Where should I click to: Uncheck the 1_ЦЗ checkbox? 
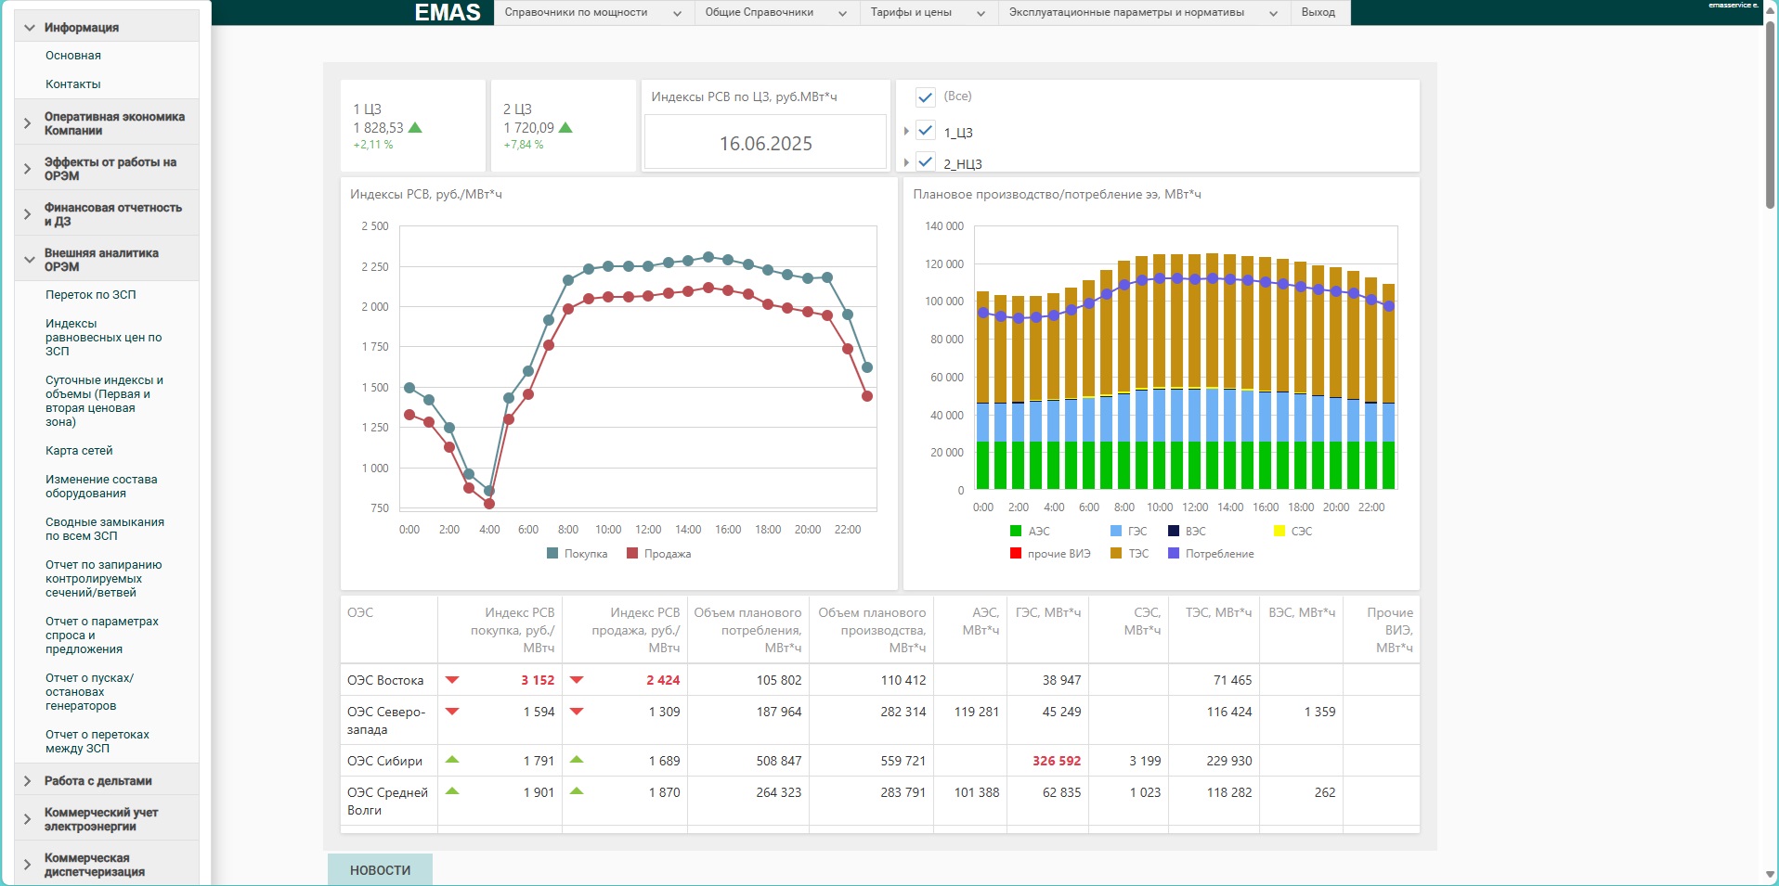point(925,131)
